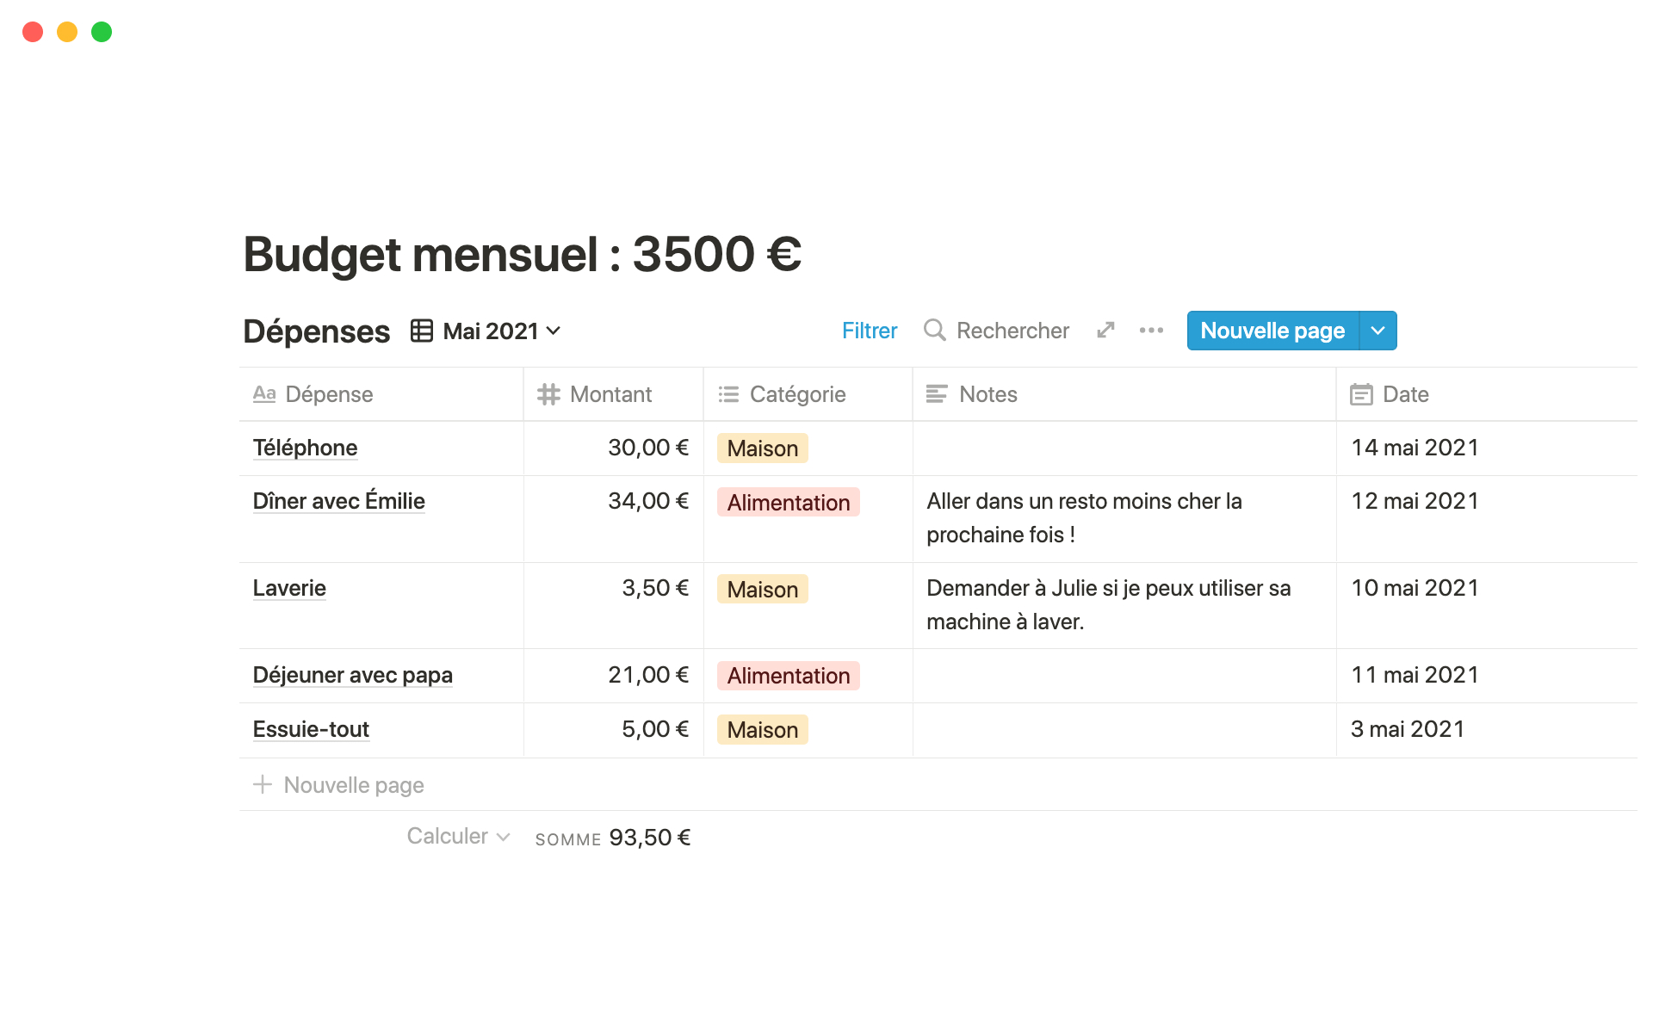Open the Dépense column header menu
The width and height of the screenshot is (1653, 1033).
pyautogui.click(x=329, y=394)
